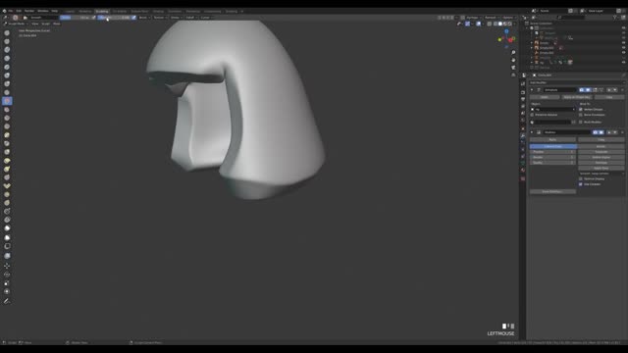Image resolution: width=628 pixels, height=353 pixels.
Task: Select the Inflate brush tool
Action: (7, 76)
